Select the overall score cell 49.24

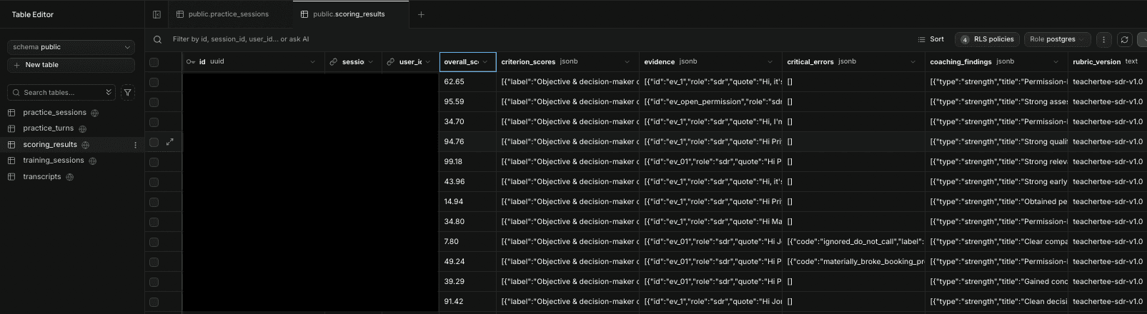click(x=468, y=262)
